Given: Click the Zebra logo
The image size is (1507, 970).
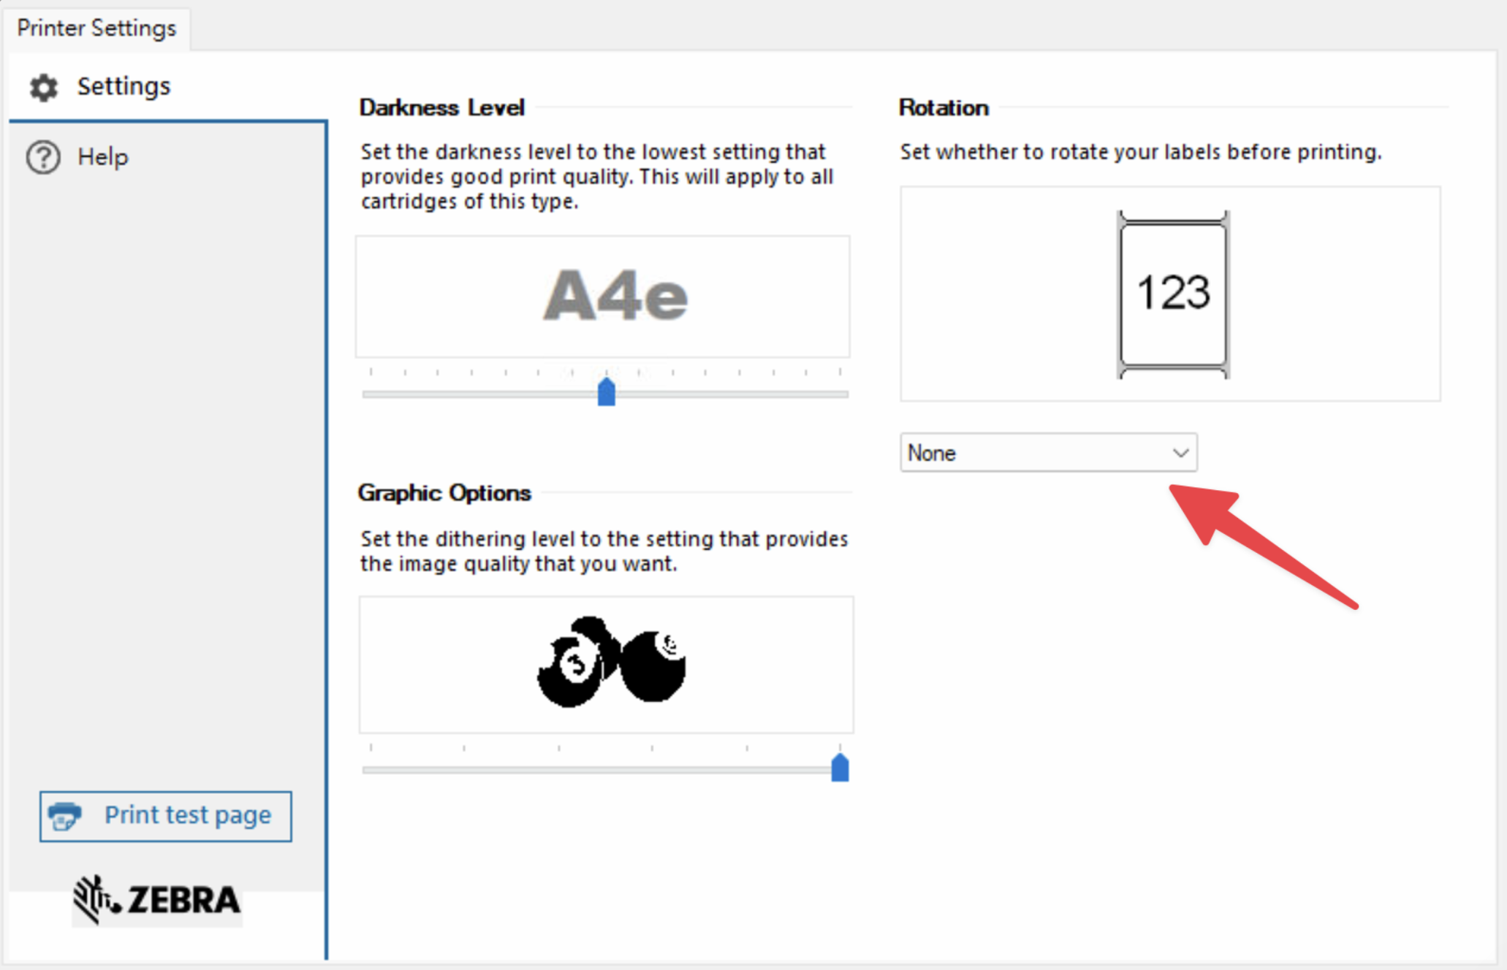Looking at the screenshot, I should coord(157,900).
